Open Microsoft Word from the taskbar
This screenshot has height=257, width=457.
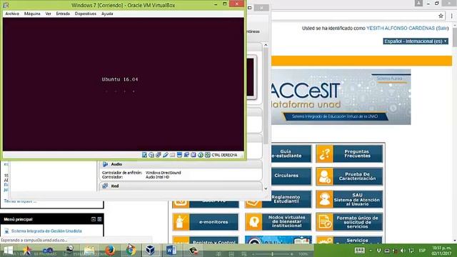pyautogui.click(x=171, y=251)
